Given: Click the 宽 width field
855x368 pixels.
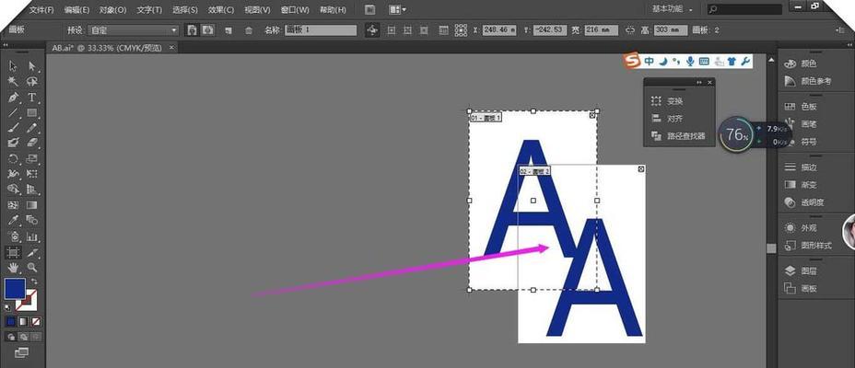Looking at the screenshot, I should [601, 30].
